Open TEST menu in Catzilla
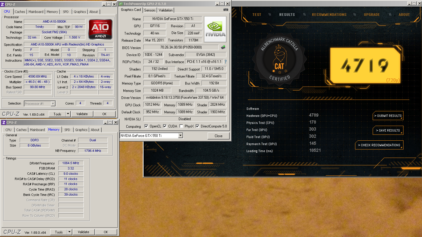 (257, 15)
